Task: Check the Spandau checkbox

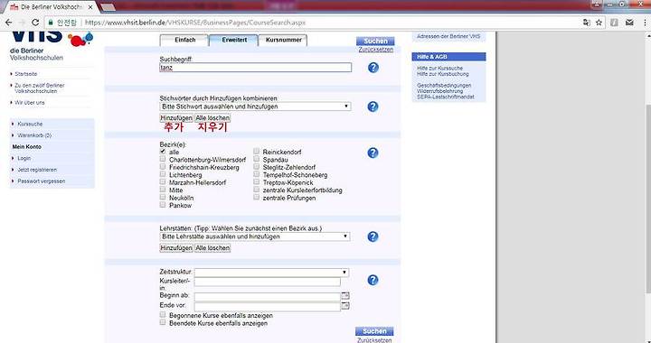Action: coord(257,159)
